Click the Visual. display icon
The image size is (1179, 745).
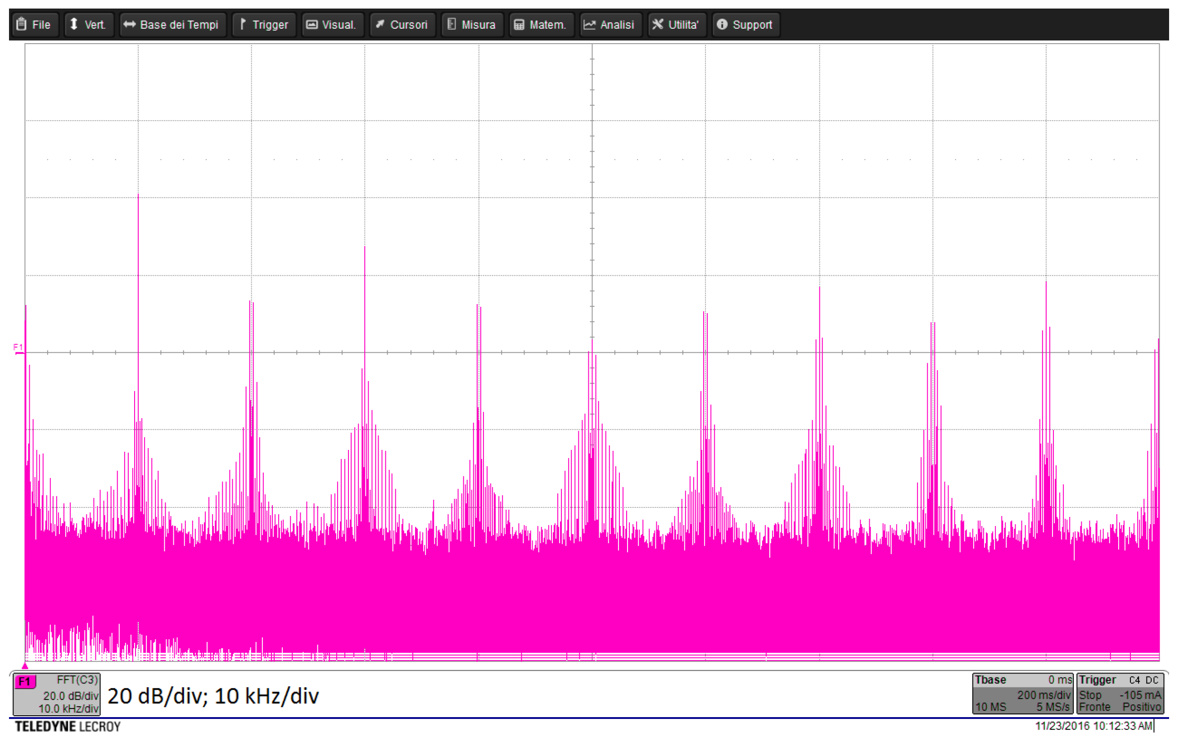tap(312, 24)
